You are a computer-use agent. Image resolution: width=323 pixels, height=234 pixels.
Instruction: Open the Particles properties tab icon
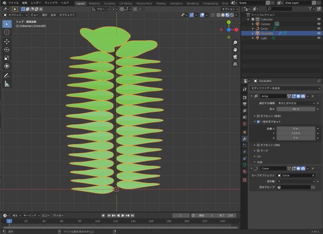point(245,145)
